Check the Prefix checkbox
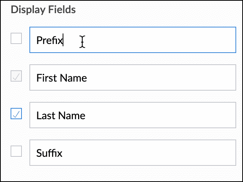 pos(16,38)
